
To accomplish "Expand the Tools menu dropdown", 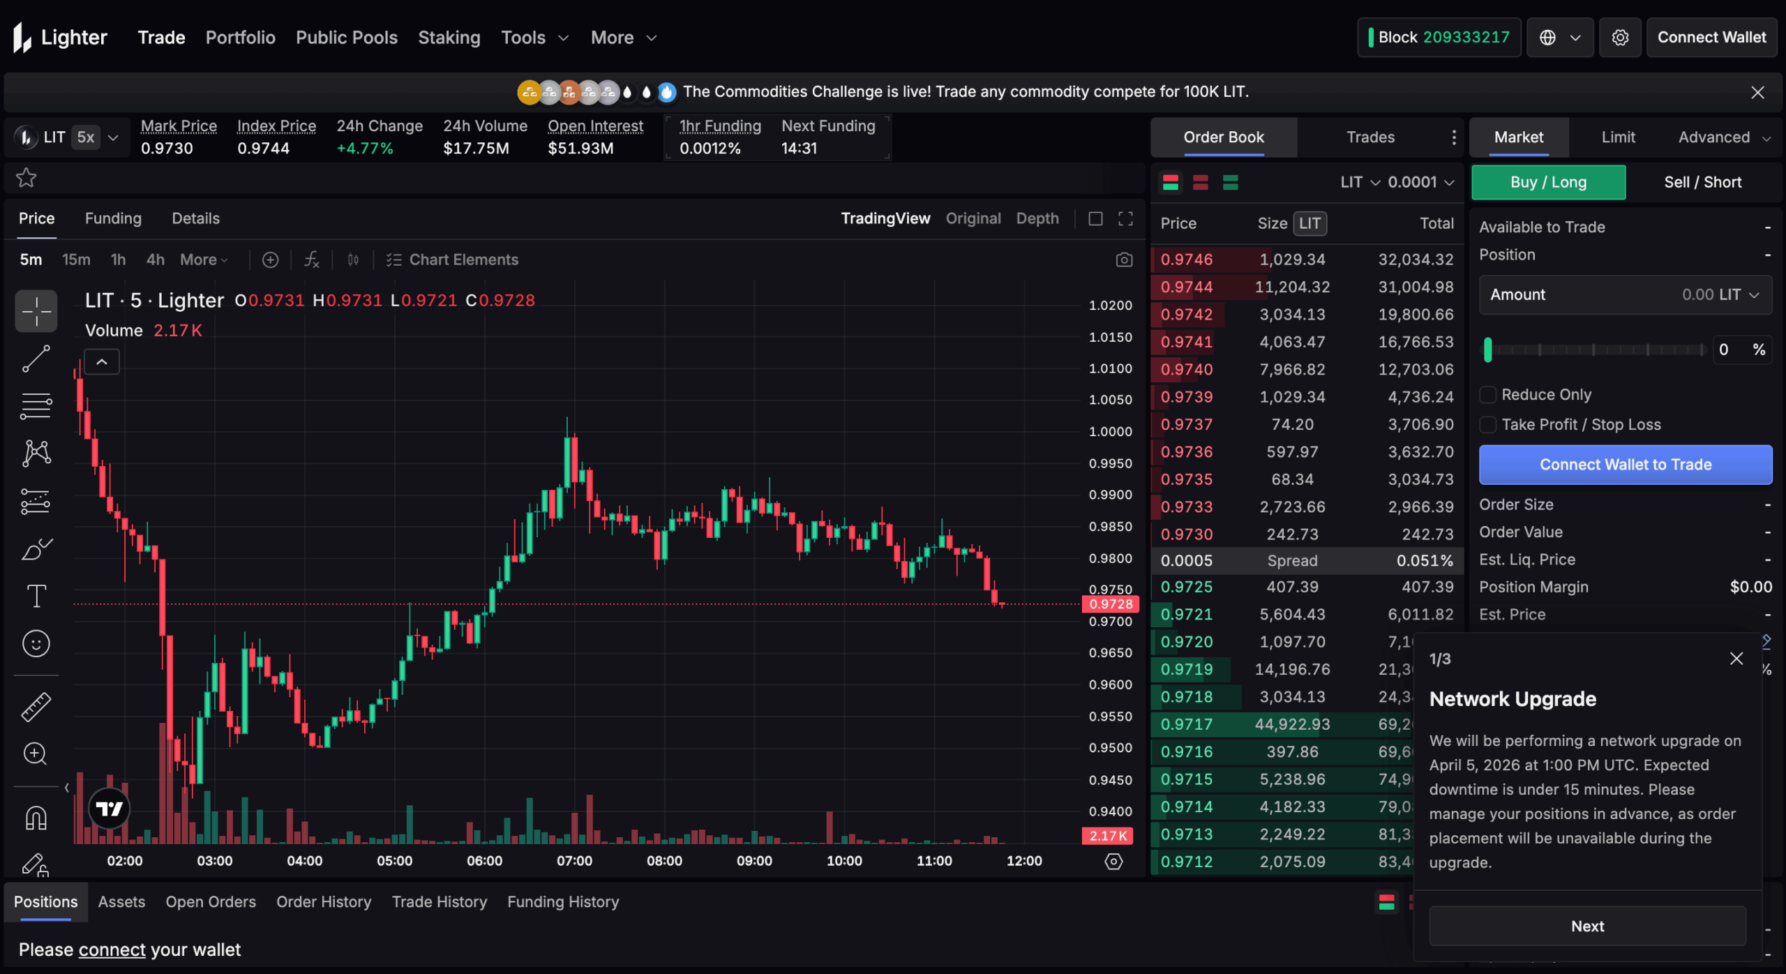I will (535, 38).
